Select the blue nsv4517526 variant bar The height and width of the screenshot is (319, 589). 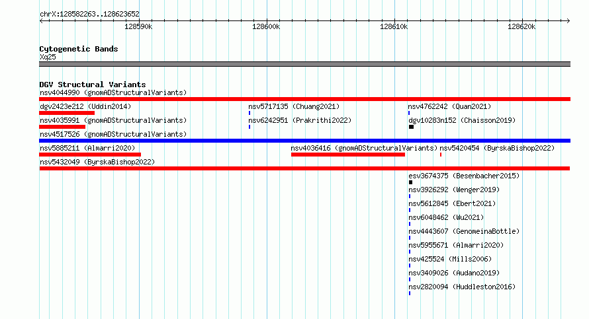click(x=304, y=141)
